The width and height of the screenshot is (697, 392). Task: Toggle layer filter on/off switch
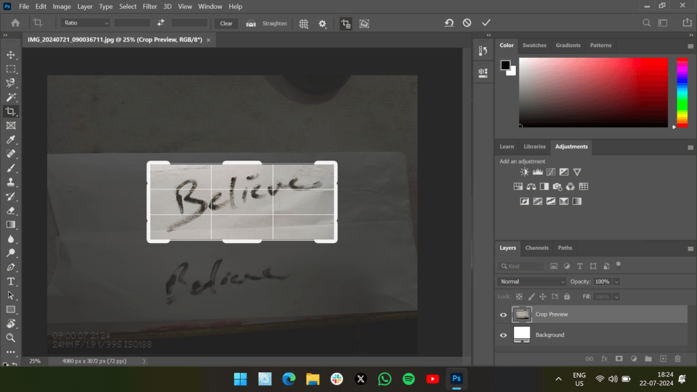pyautogui.click(x=618, y=265)
